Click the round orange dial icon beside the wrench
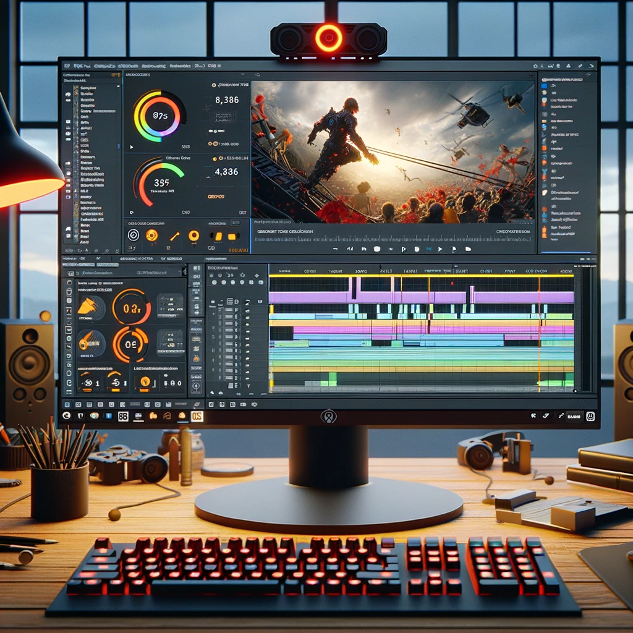 pyautogui.click(x=193, y=235)
